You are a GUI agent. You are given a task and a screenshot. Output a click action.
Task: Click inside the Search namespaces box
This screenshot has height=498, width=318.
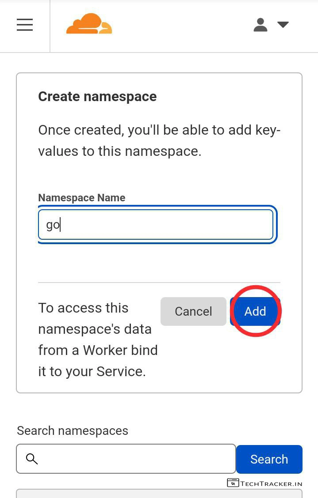tap(133, 459)
